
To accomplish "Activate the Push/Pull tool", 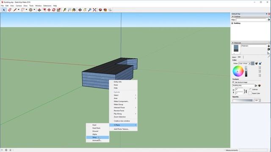I will tap(39, 10).
